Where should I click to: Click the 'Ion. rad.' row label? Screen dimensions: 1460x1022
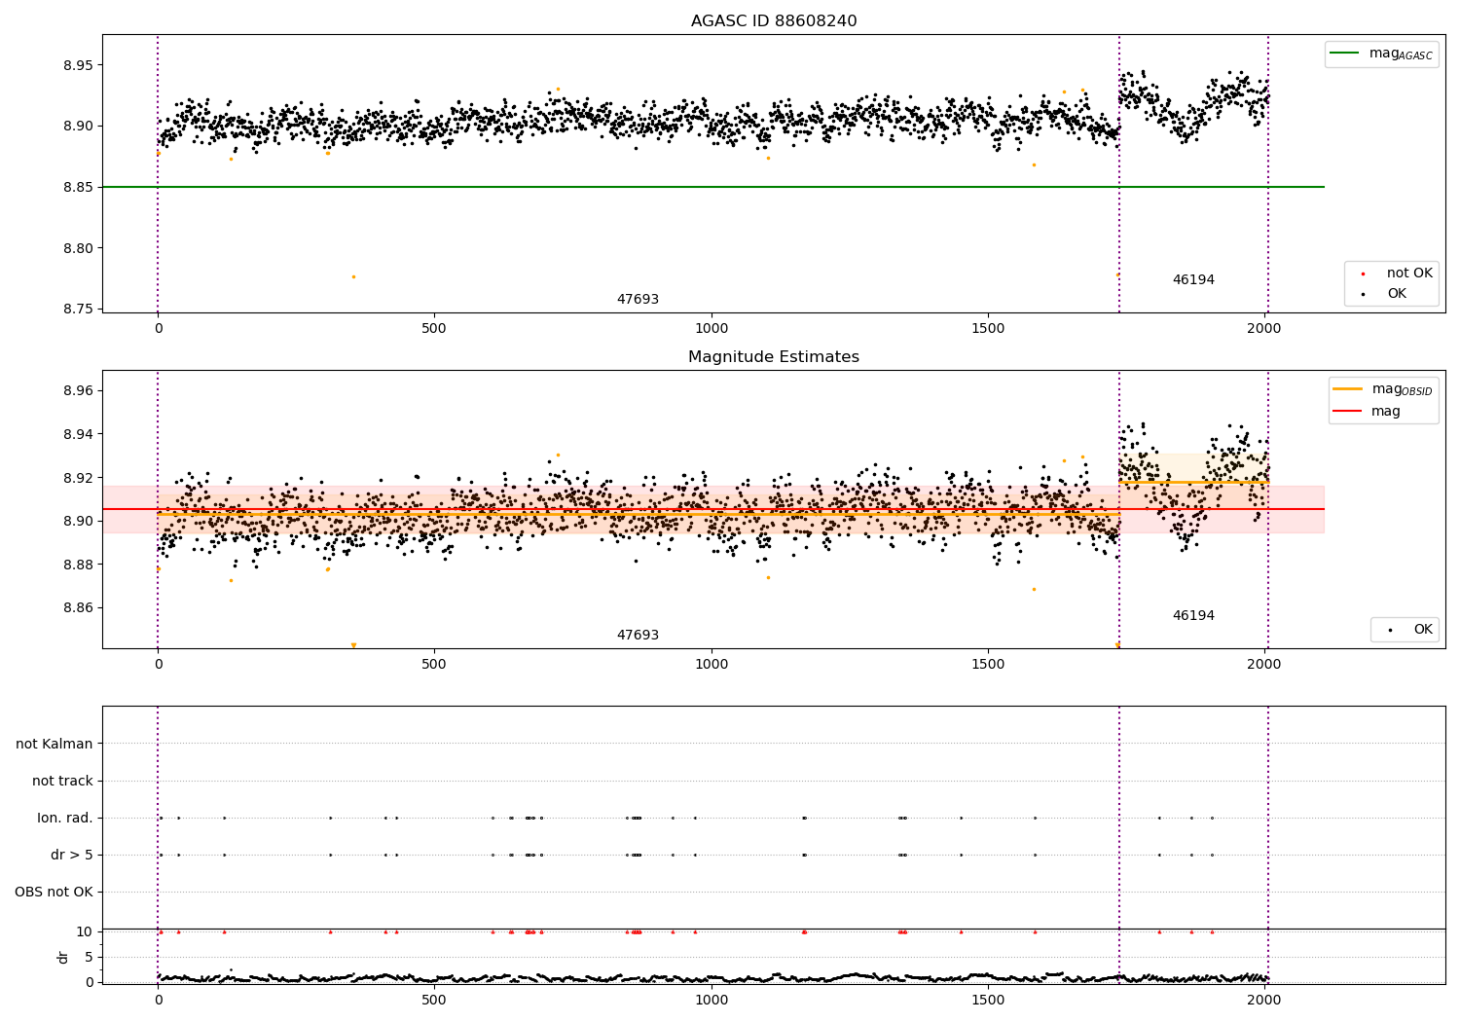coord(65,818)
